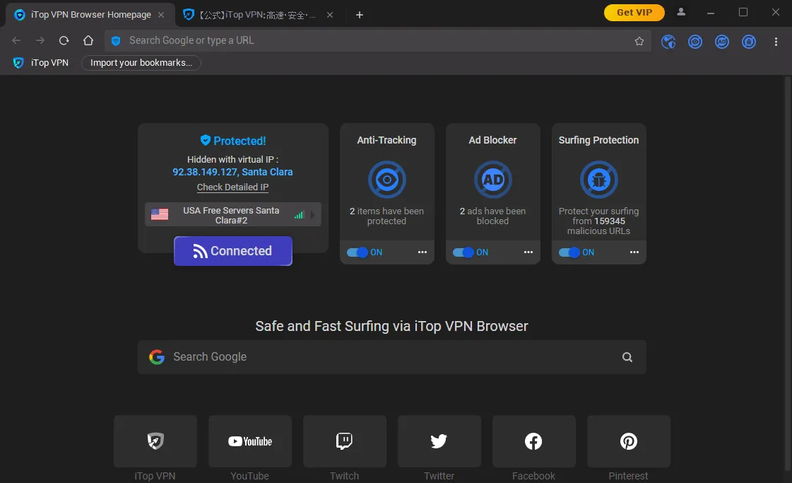Click the Anti-Tracking card title
Viewport: 792px width, 483px height.
coord(387,140)
